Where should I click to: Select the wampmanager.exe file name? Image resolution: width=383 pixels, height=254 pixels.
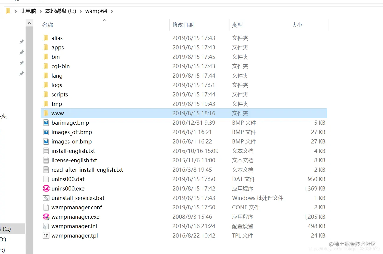pyautogui.click(x=75, y=217)
